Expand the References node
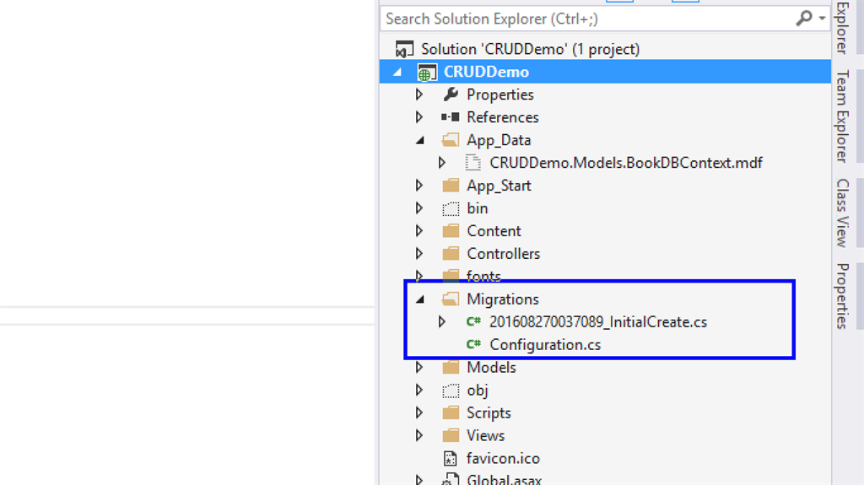Viewport: 864px width, 485px height. tap(419, 117)
